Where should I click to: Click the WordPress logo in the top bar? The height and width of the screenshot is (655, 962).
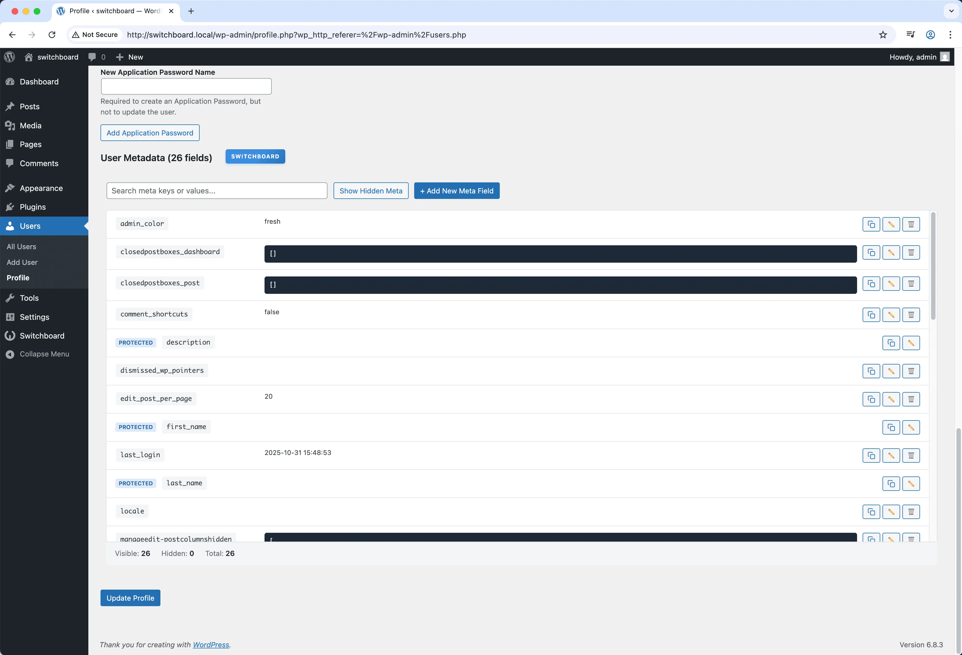9,57
